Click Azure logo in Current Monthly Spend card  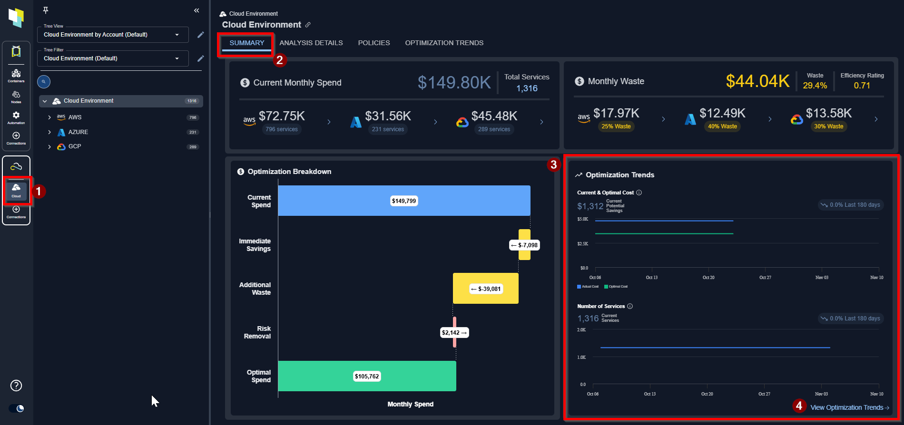[356, 122]
